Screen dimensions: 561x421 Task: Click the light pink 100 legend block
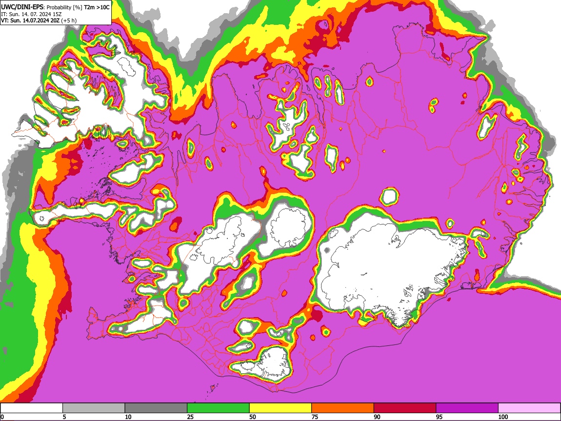tap(529, 408)
